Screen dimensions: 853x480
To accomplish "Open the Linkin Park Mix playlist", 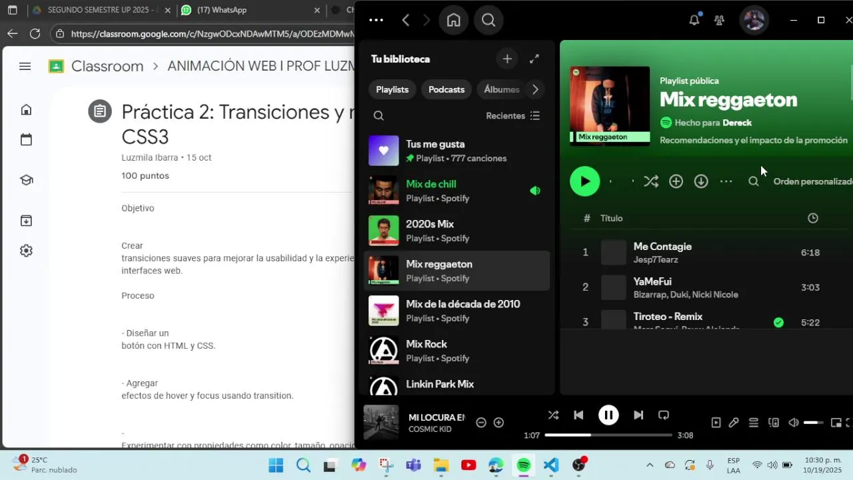I will point(457,384).
